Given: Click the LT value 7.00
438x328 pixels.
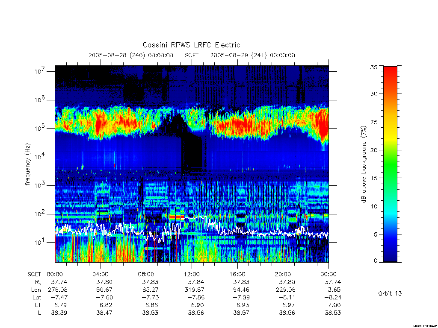Looking at the screenshot, I should tap(334, 305).
